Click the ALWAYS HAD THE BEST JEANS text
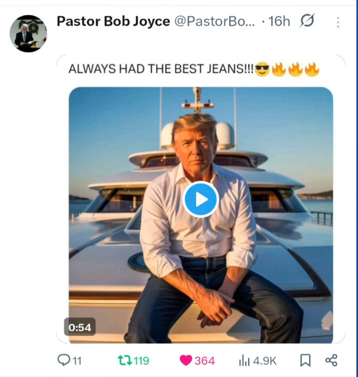The image size is (358, 377). [x=161, y=69]
